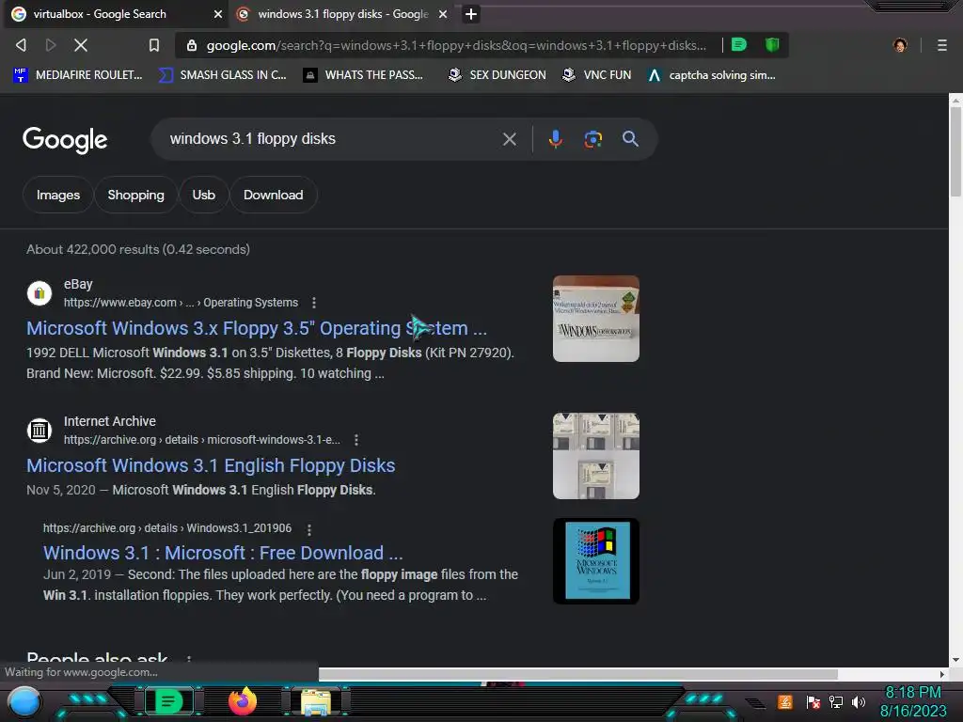Viewport: 963px width, 722px height.
Task: Click the Internet Archive favicon
Action: (39, 431)
